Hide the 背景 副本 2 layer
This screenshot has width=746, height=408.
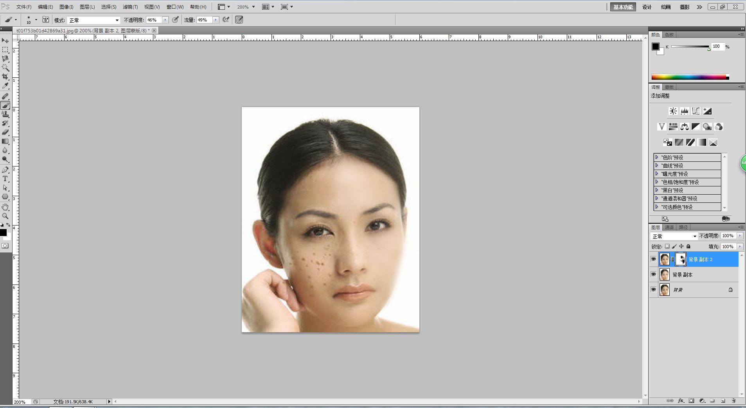click(x=653, y=259)
